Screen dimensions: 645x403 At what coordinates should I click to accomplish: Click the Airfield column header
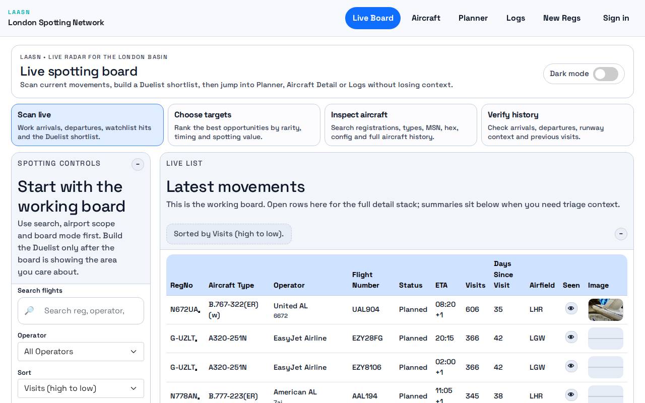click(542, 286)
